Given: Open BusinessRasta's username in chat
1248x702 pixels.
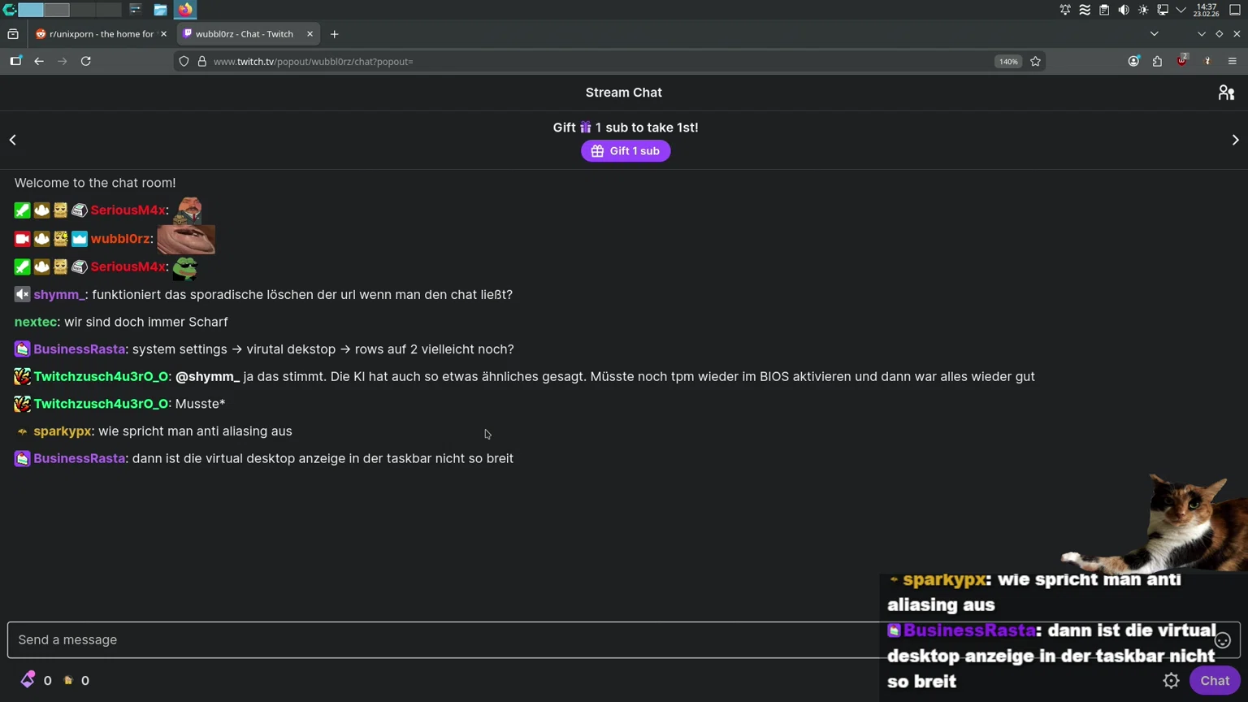Looking at the screenshot, I should click(79, 349).
